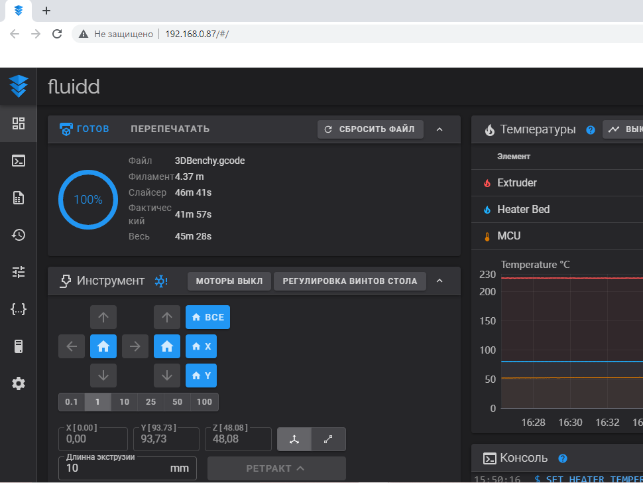This screenshot has height=483, width=643.
Task: Home the XY axes
Action: (x=103, y=346)
